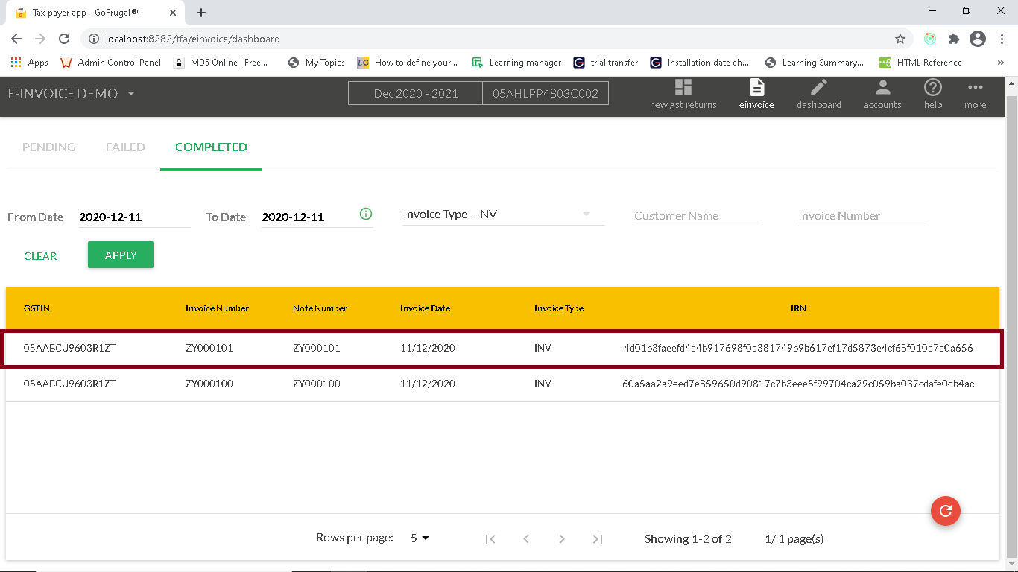
Task: Jump to last page arrow
Action: 598,539
